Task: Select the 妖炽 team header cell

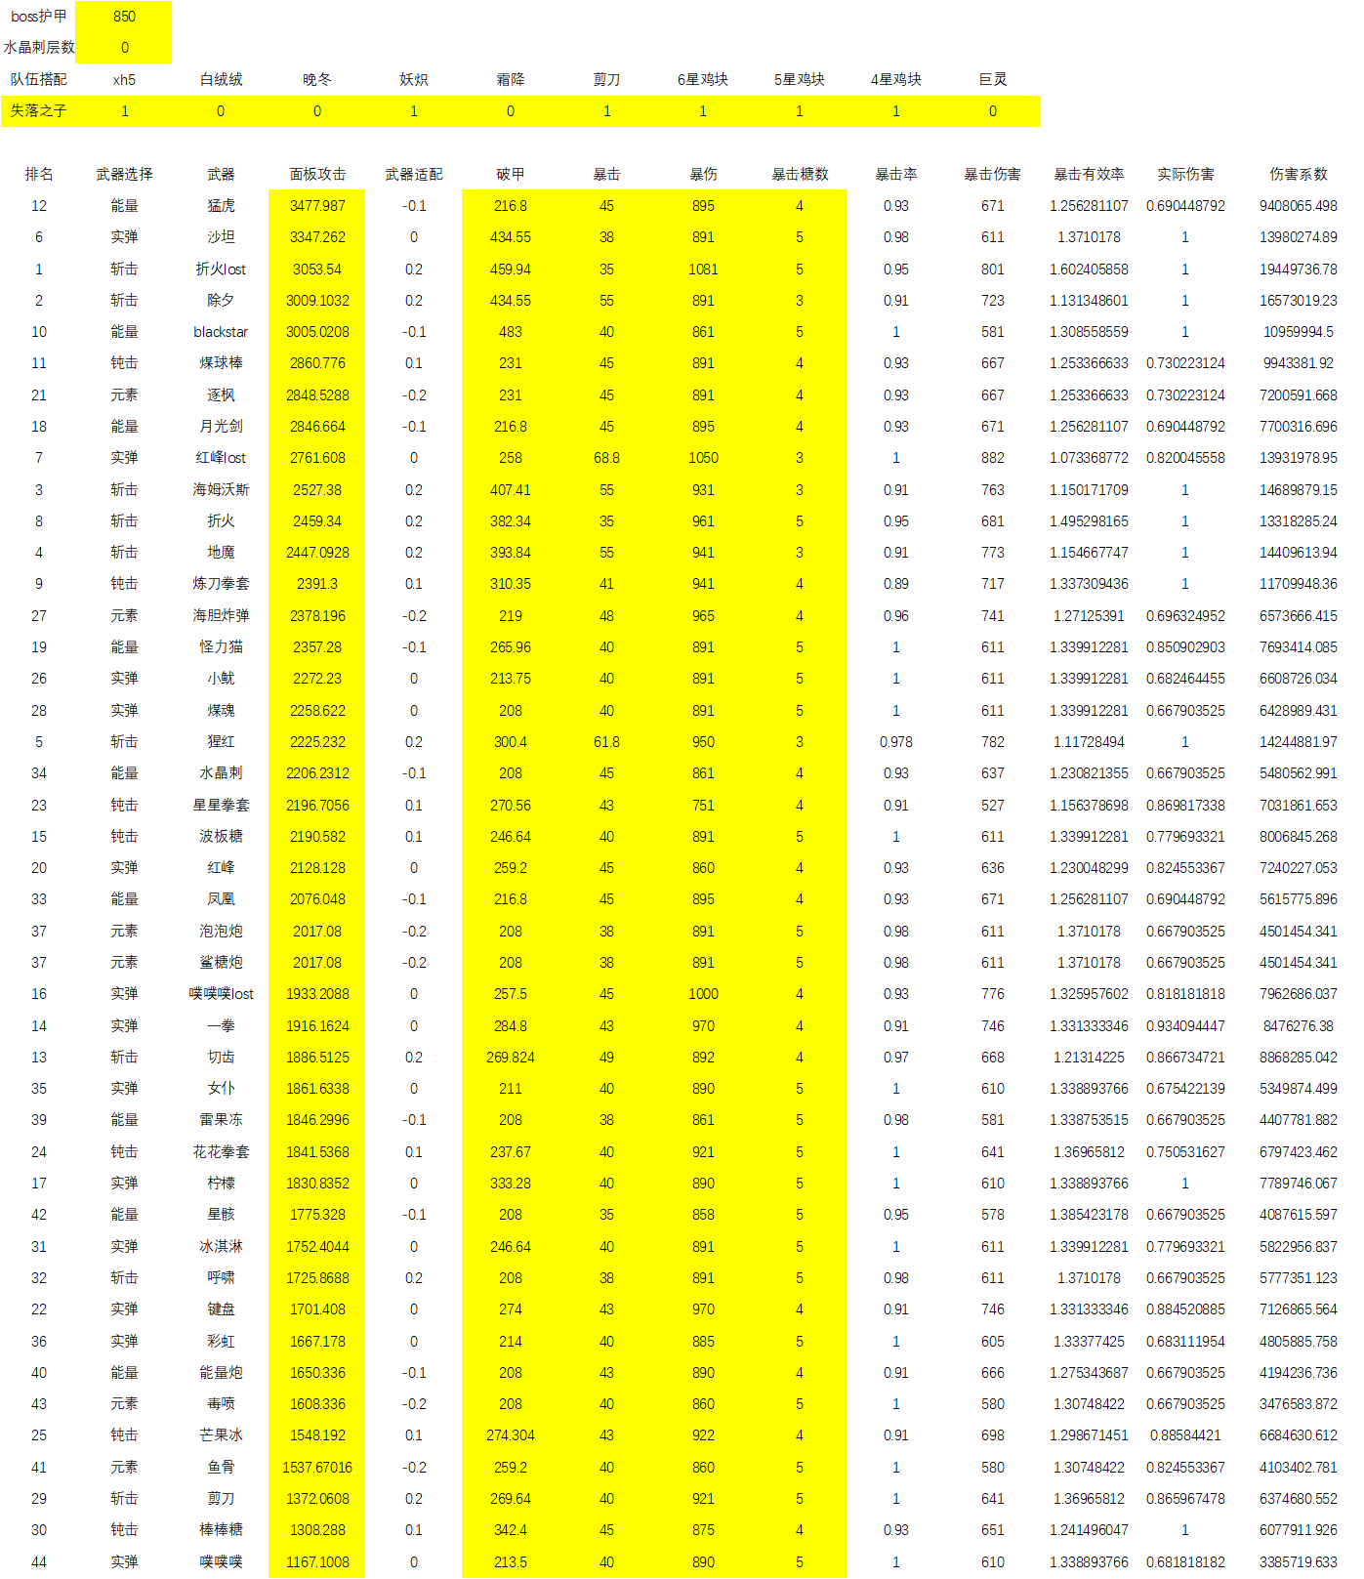Action: pyautogui.click(x=414, y=80)
